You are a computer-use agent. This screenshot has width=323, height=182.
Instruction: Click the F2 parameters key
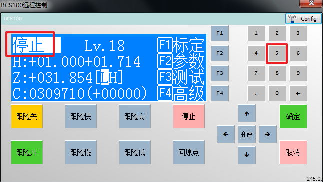pyautogui.click(x=220, y=53)
